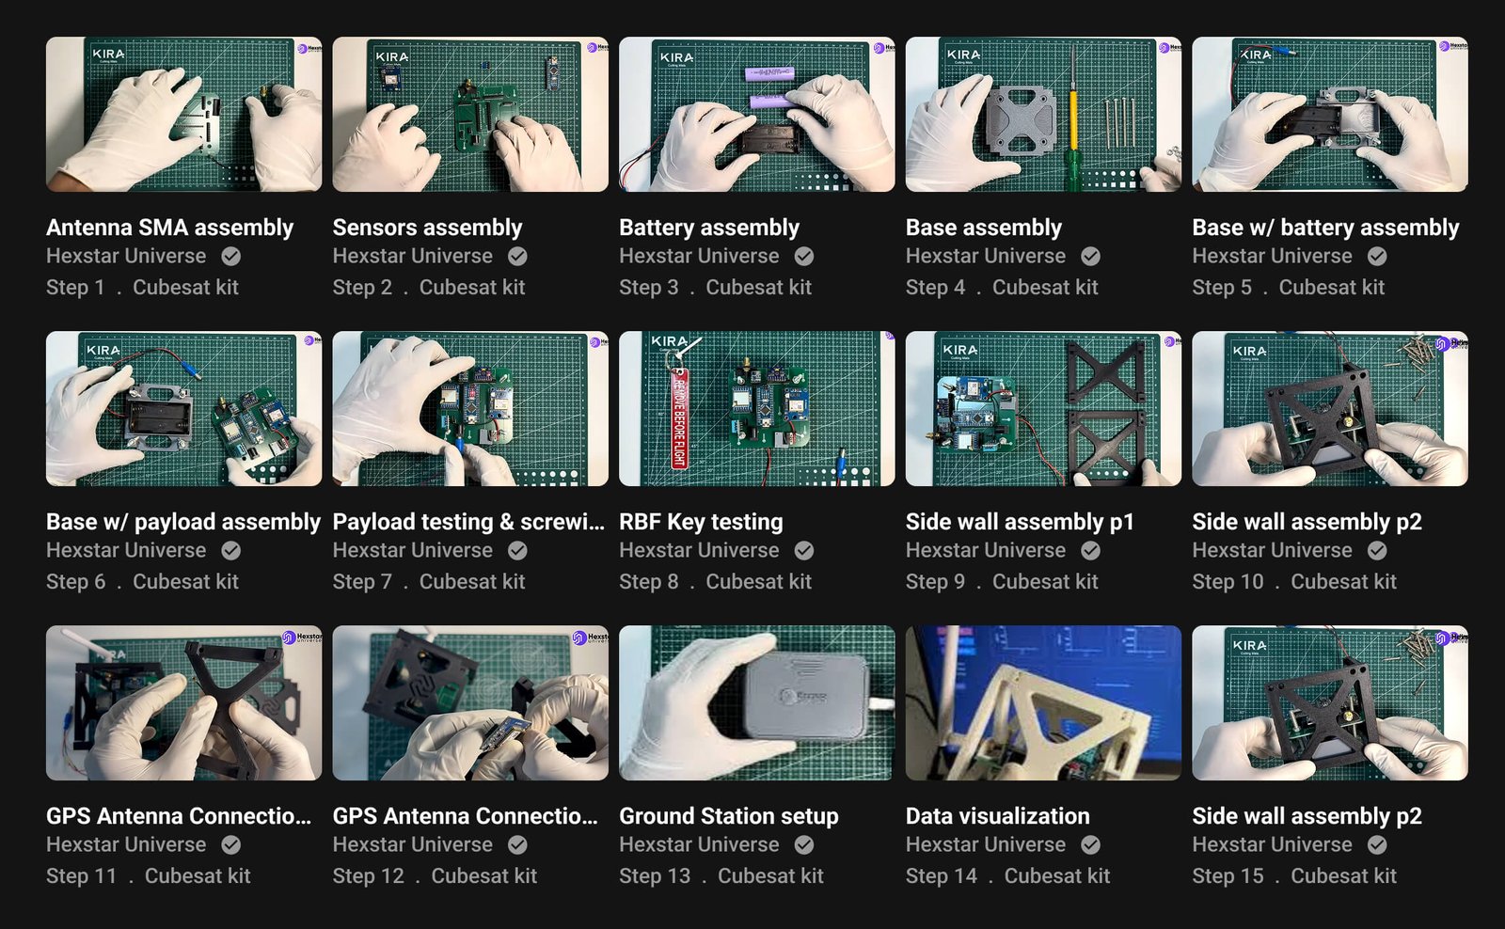The image size is (1505, 929).
Task: Open the Sensors assembly video thumbnail
Action: click(x=469, y=114)
